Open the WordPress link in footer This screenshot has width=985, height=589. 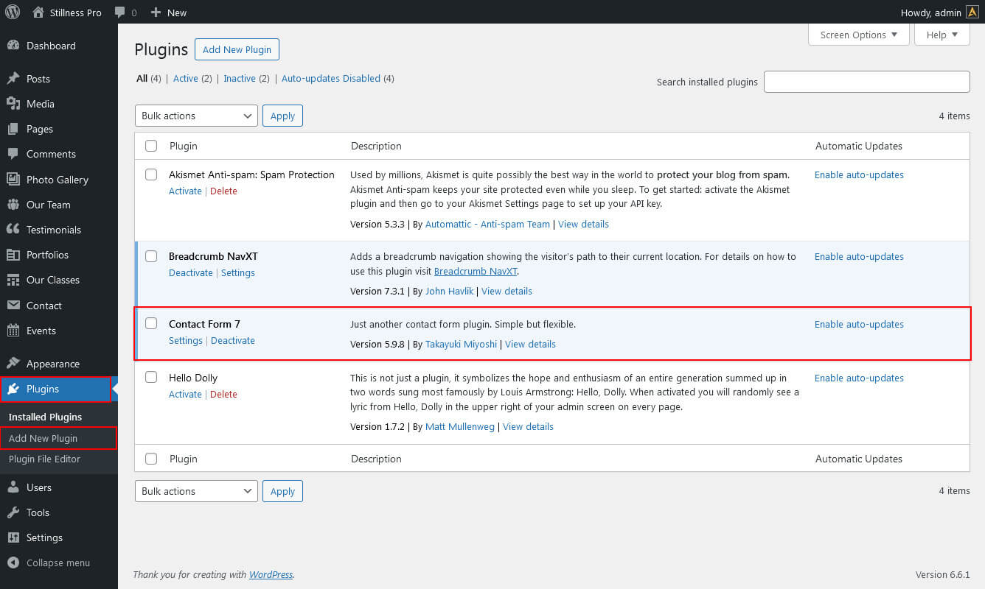click(271, 574)
